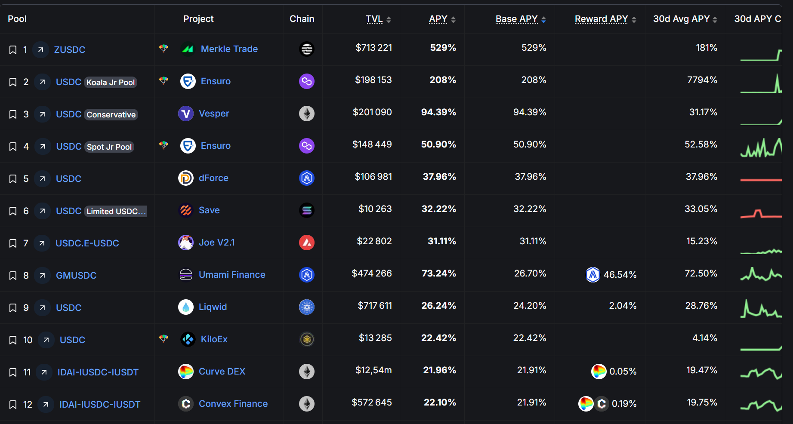Open the Convex Finance project link

click(x=233, y=404)
